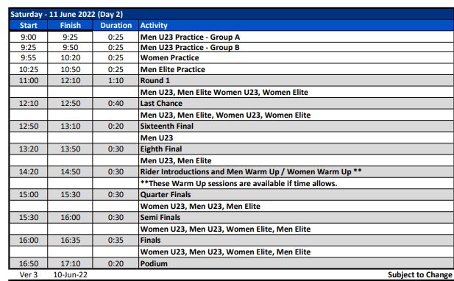454x281 pixels.
Task: Select the Semi Finals activity cell
Action: tap(297, 217)
